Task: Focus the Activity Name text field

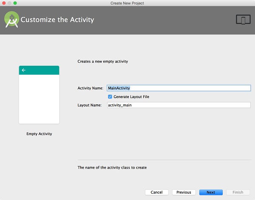Action: coord(178,88)
